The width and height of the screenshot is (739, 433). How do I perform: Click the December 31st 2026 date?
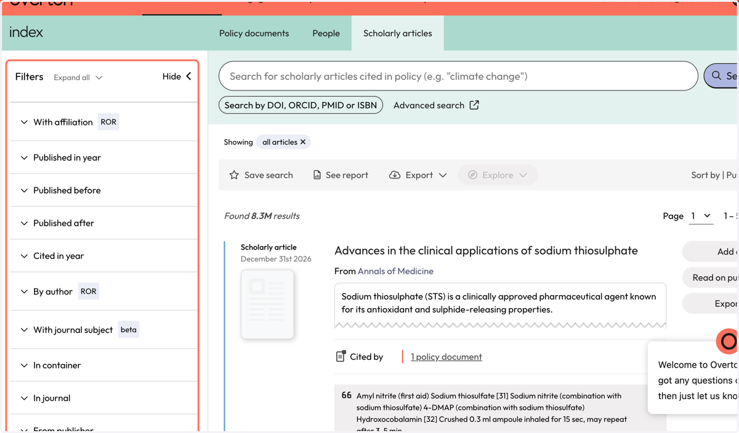point(276,259)
